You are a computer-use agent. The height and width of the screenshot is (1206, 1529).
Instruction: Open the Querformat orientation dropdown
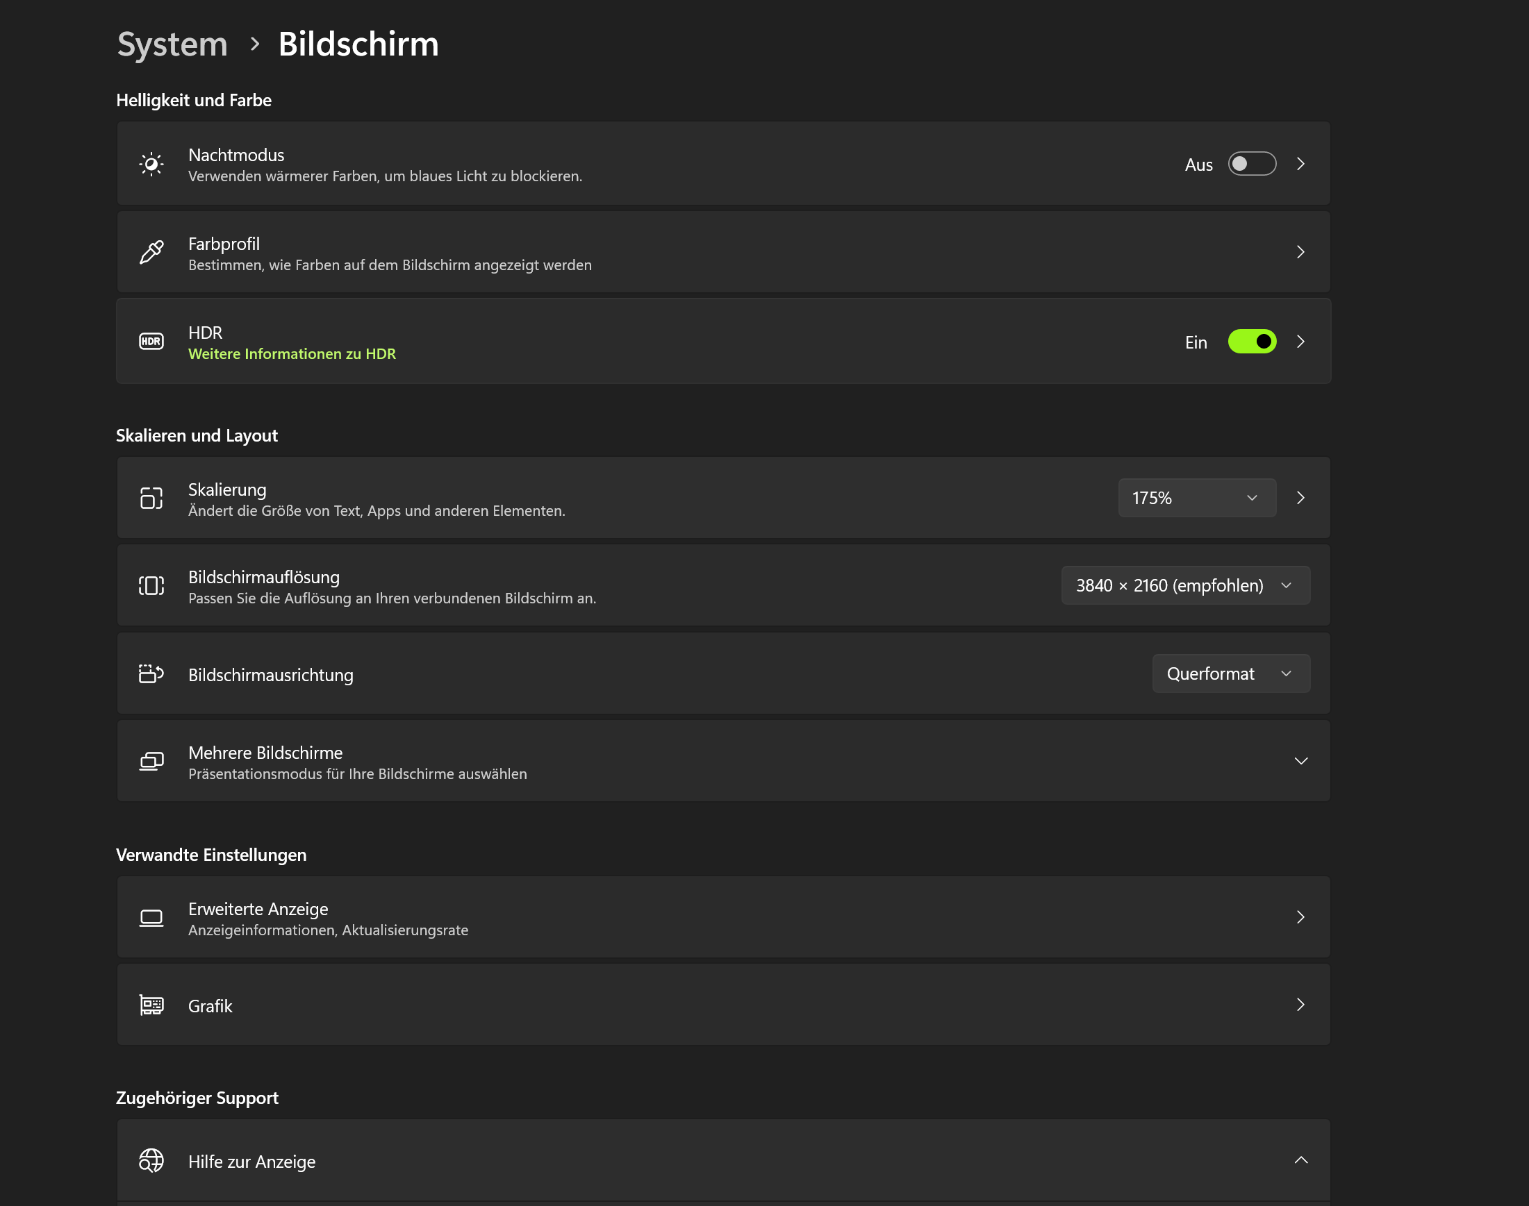pyautogui.click(x=1230, y=673)
